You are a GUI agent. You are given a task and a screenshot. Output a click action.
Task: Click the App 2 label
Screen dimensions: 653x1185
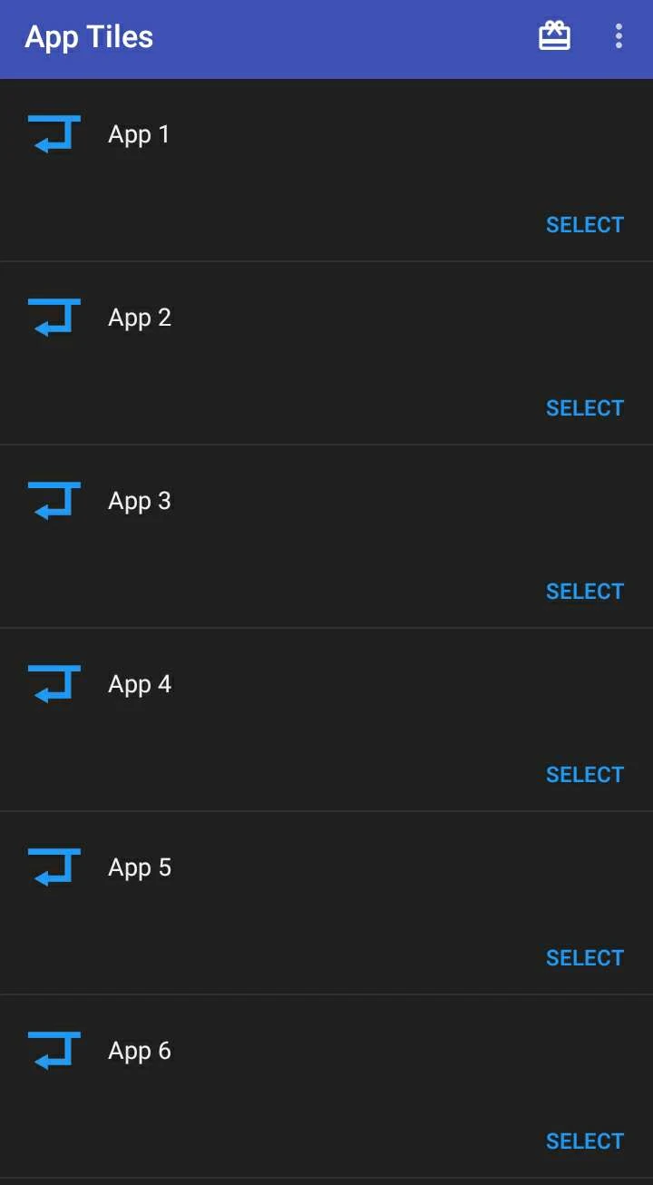coord(140,318)
